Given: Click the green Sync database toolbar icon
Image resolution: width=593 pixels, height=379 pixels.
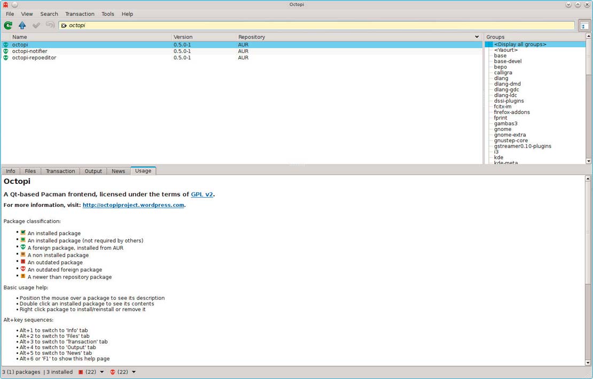Looking at the screenshot, I should coord(8,25).
